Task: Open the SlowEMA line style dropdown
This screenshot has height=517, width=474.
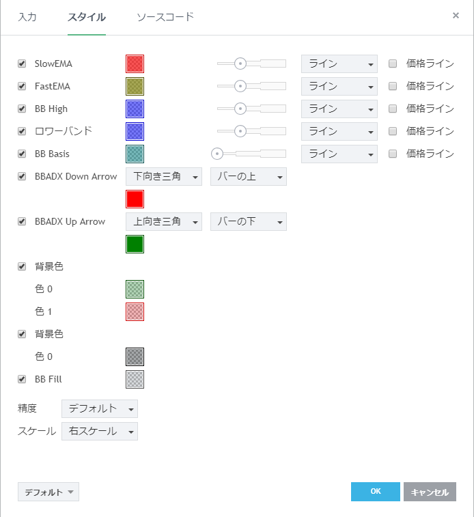Action: click(x=339, y=64)
